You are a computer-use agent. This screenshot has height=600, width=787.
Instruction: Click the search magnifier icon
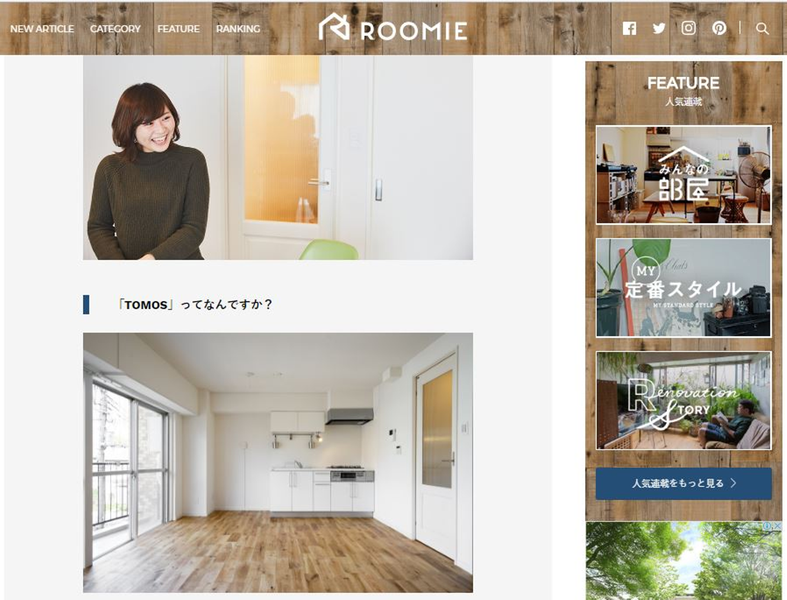762,28
